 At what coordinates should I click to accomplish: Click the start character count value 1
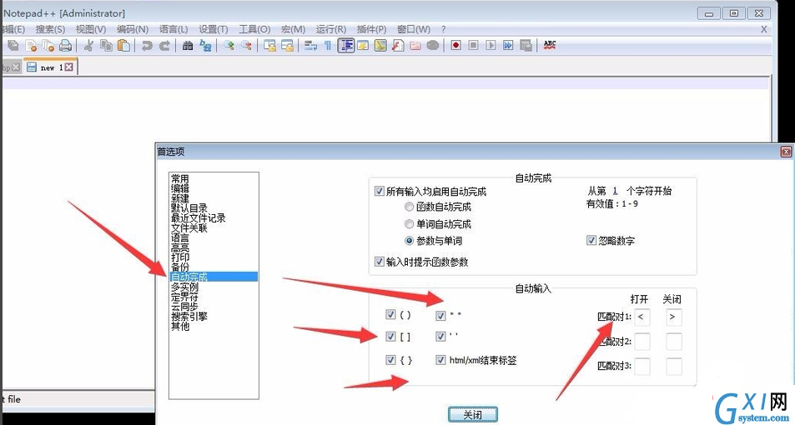(x=615, y=191)
